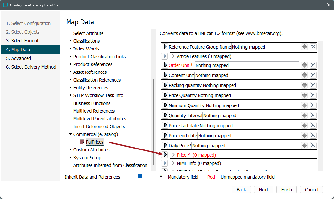Click the Next button
The height and width of the screenshot is (199, 334).
click(264, 190)
